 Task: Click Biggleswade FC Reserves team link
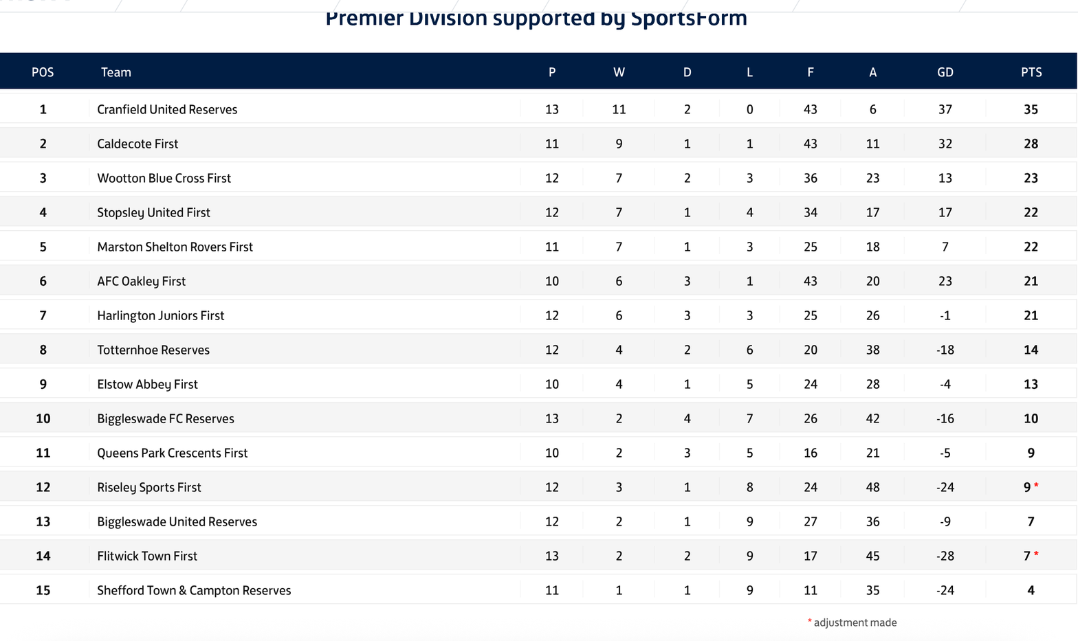pyautogui.click(x=166, y=418)
